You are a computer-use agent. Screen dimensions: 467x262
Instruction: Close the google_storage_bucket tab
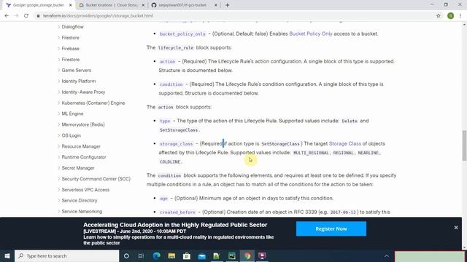click(x=71, y=5)
